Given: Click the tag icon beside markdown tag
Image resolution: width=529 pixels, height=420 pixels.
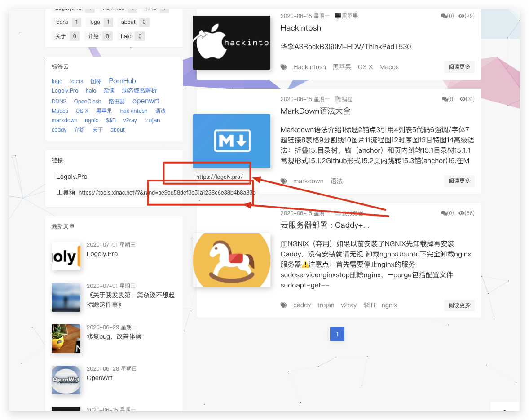Looking at the screenshot, I should pyautogui.click(x=284, y=181).
